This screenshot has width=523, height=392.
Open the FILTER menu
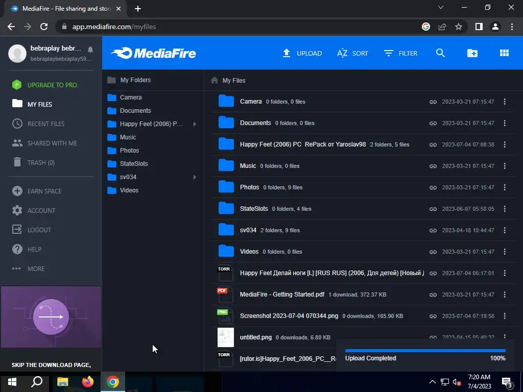(400, 53)
